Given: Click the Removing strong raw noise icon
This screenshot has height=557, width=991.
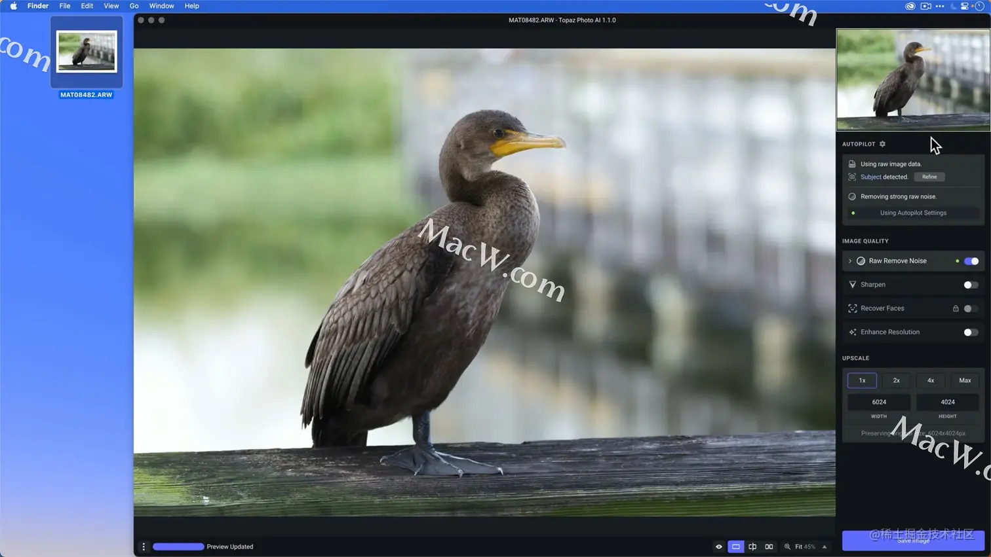Looking at the screenshot, I should 852,196.
